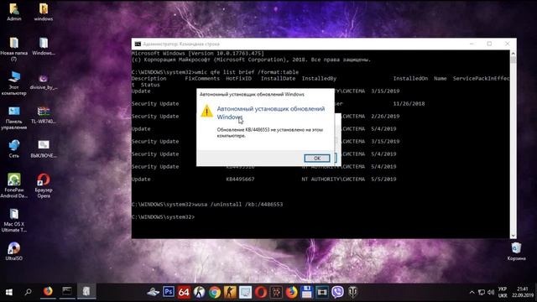Click the KB4495667 hotfix ID text
Screen dimensions: 537x302
tap(240, 179)
